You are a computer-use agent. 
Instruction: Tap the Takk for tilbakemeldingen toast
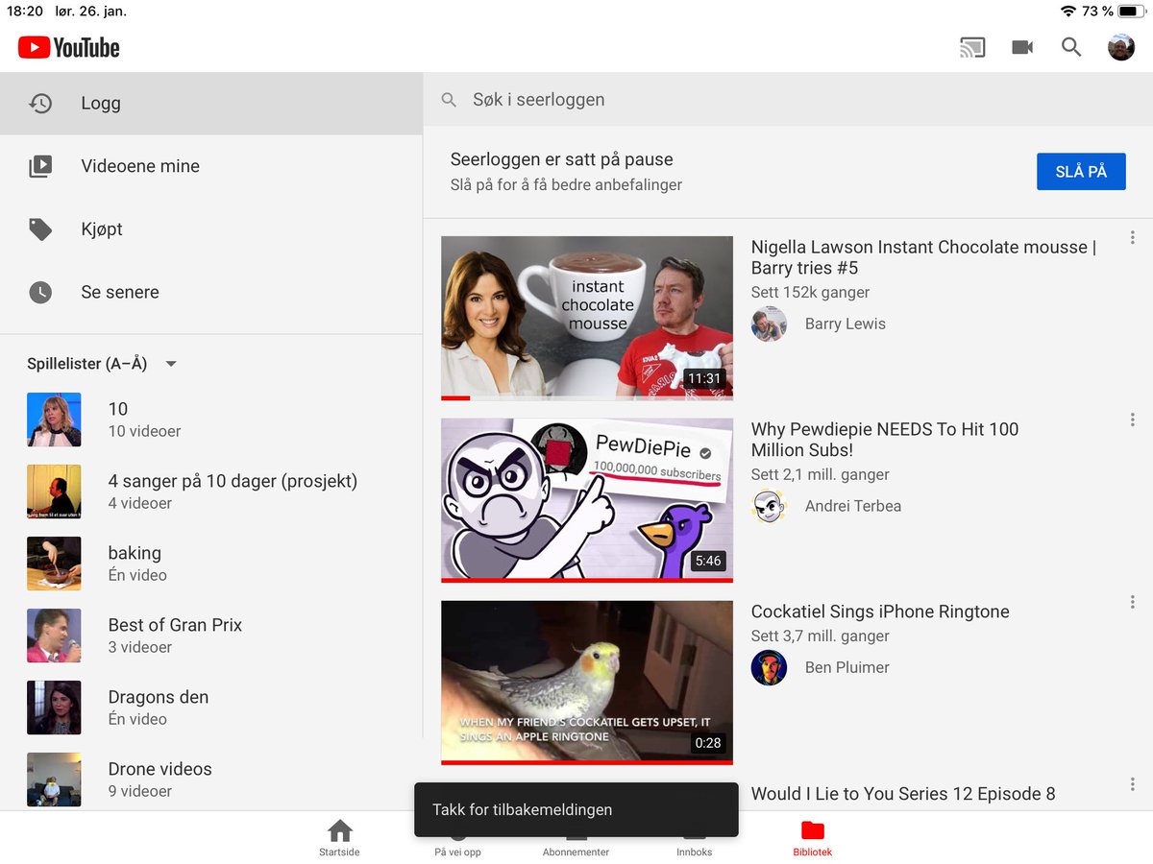pyautogui.click(x=576, y=809)
